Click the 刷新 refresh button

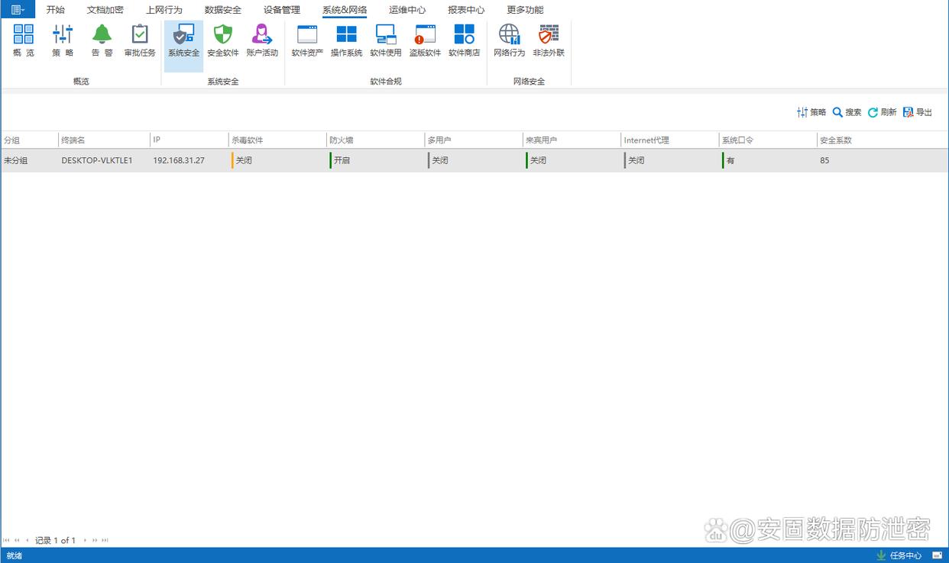coord(882,112)
